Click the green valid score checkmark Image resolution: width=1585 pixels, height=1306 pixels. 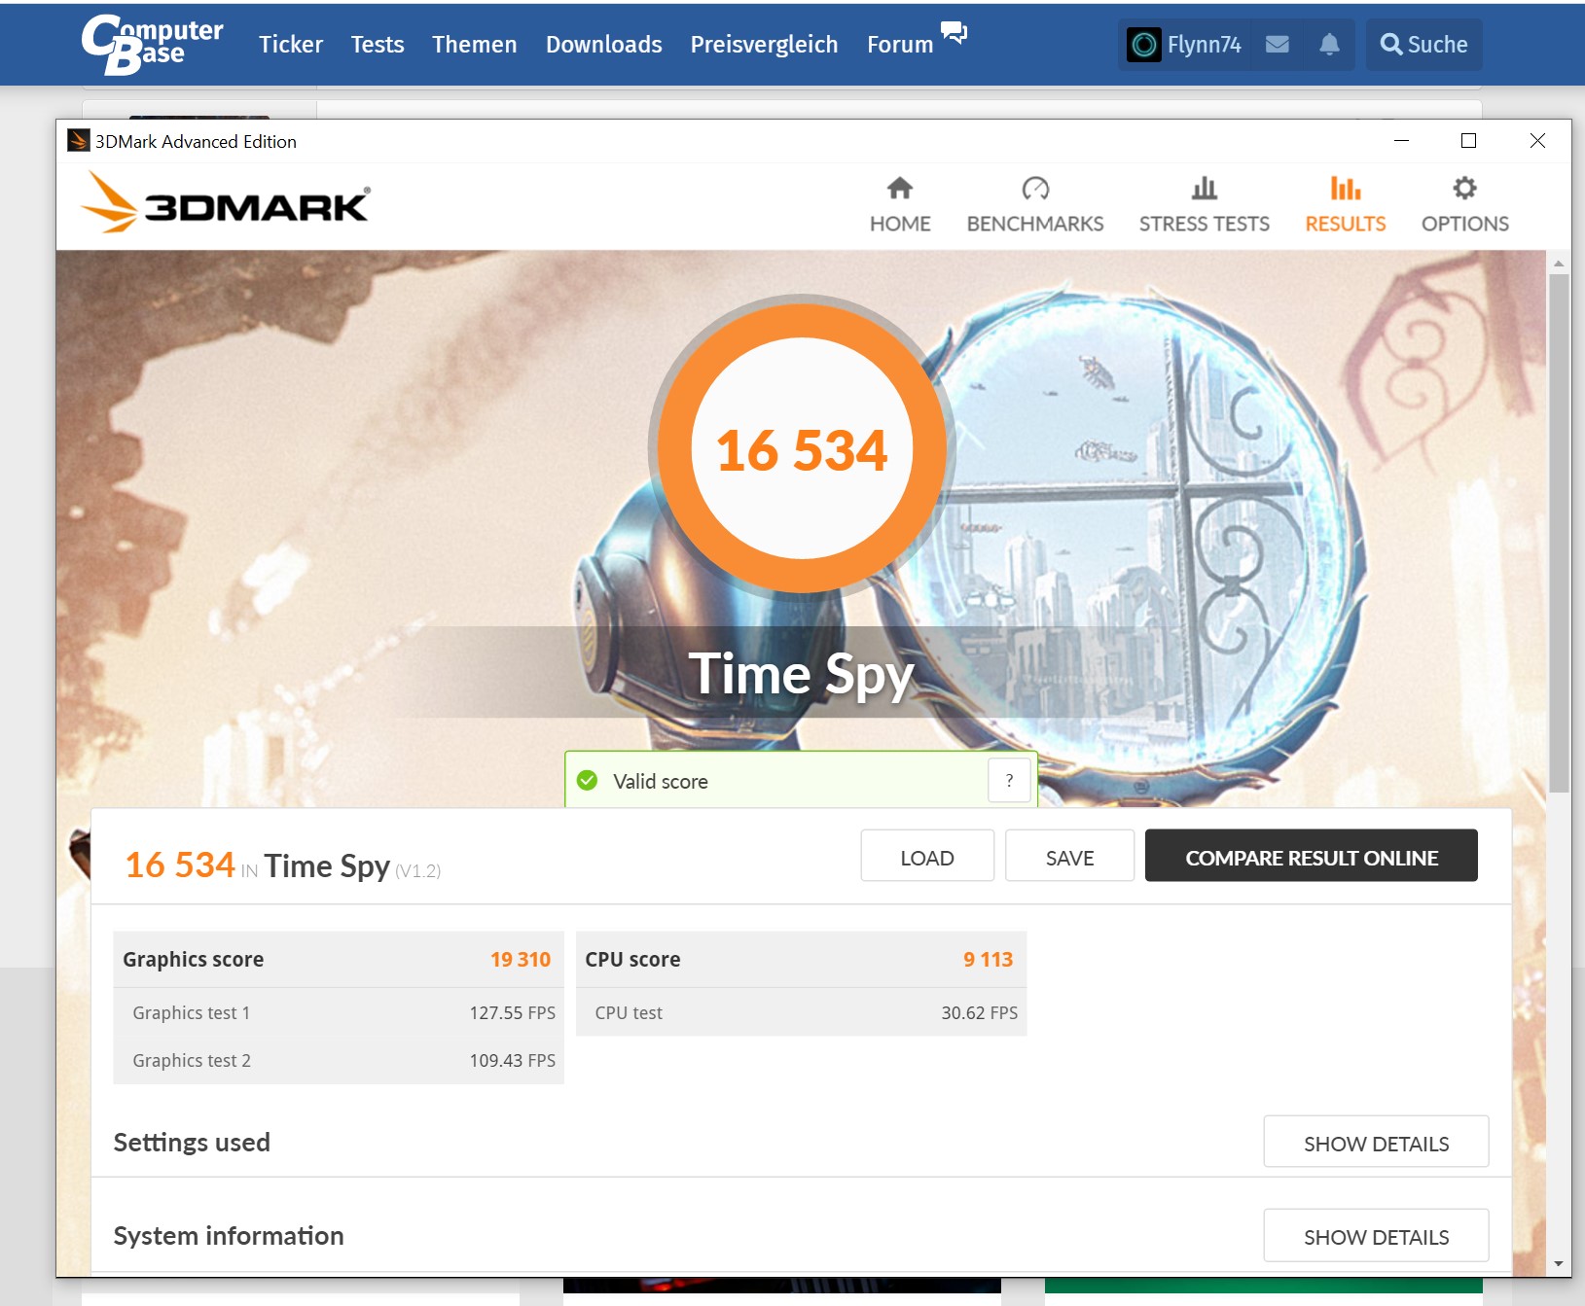[x=588, y=781]
